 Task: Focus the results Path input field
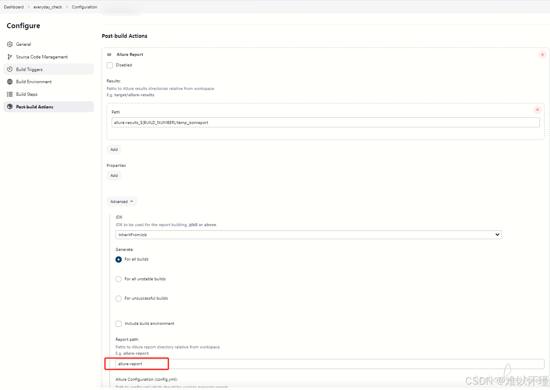coord(326,122)
